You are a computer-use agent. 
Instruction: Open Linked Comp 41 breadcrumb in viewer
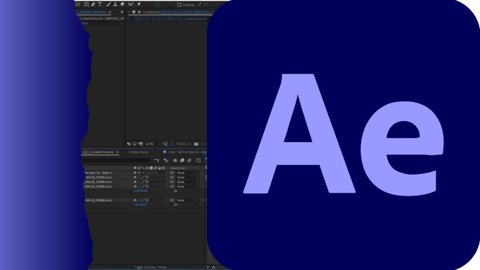pyautogui.click(x=196, y=19)
